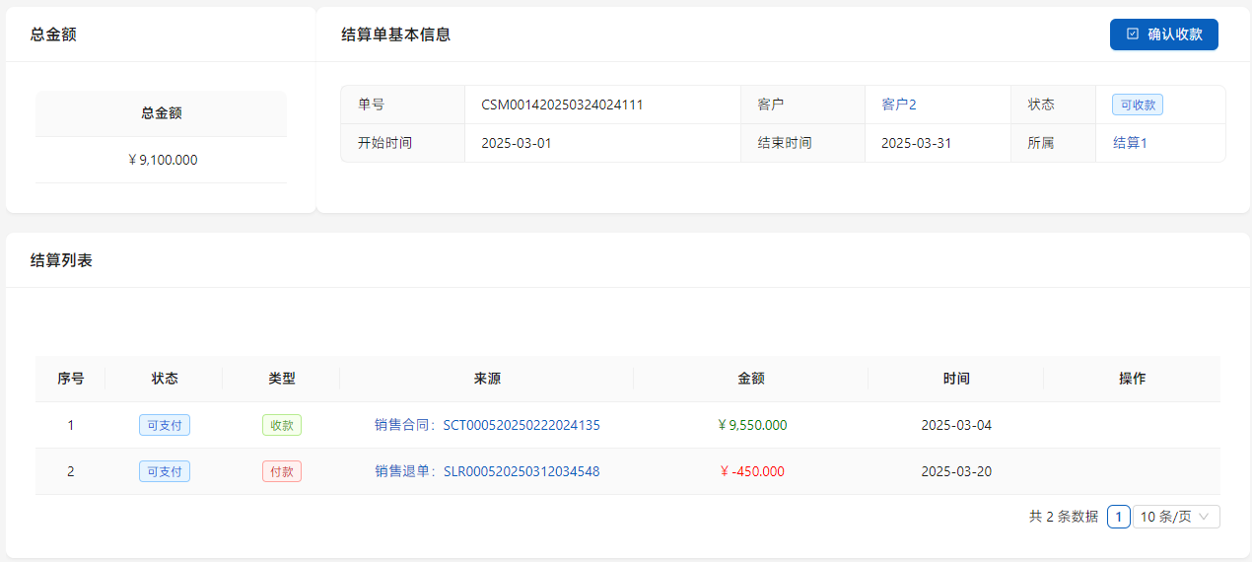Open the 10 条/页 page size dropdown

1175,517
